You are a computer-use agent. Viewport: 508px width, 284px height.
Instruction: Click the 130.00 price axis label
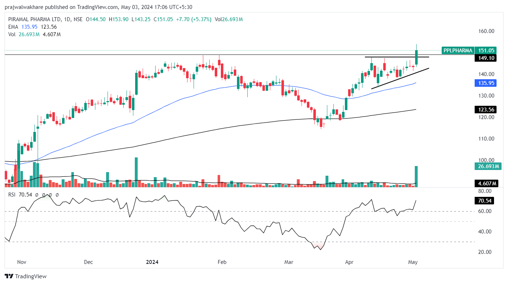tap(486, 96)
